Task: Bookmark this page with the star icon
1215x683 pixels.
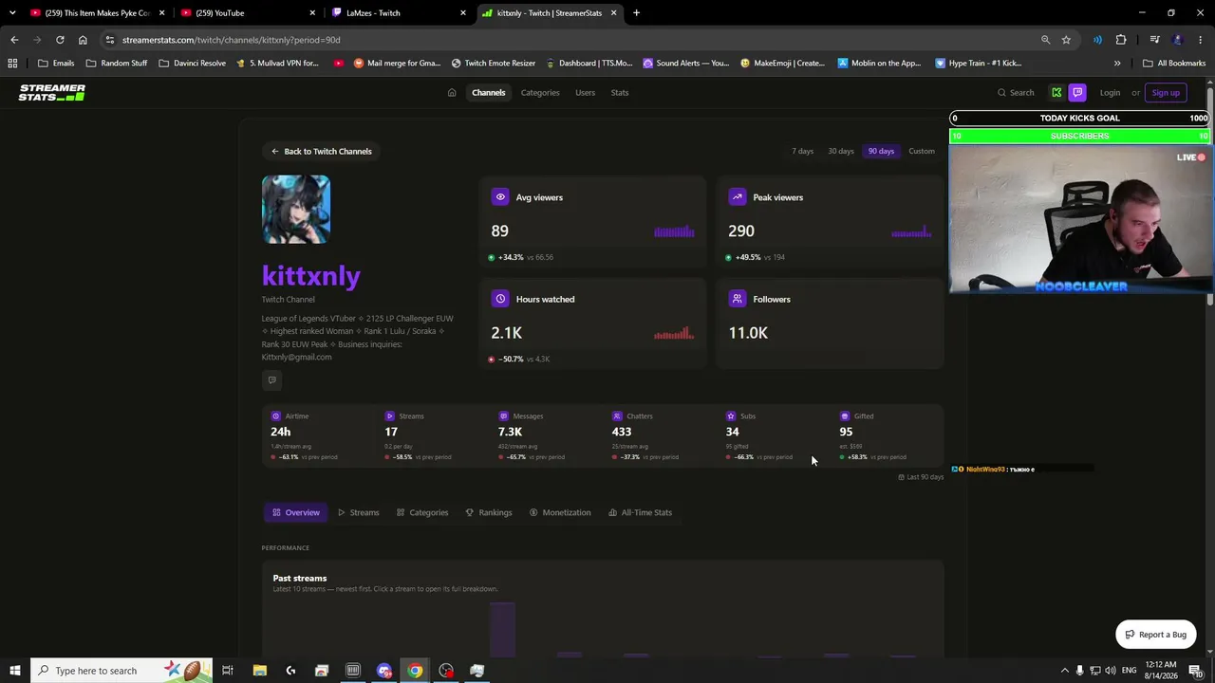Action: 1066,40
